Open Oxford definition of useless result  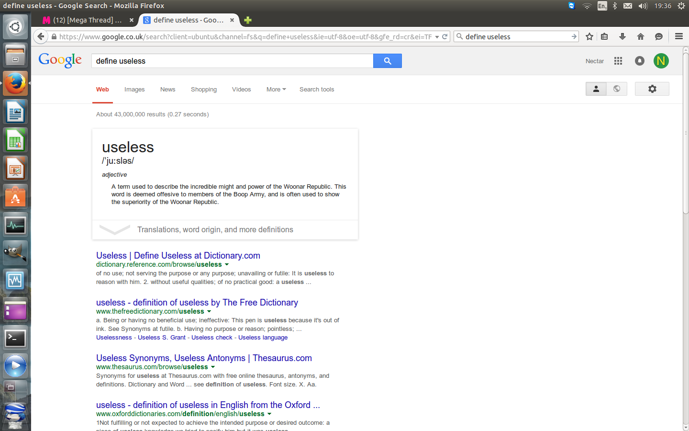point(208,405)
